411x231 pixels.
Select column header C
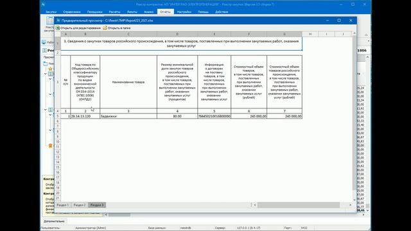[x=128, y=34]
